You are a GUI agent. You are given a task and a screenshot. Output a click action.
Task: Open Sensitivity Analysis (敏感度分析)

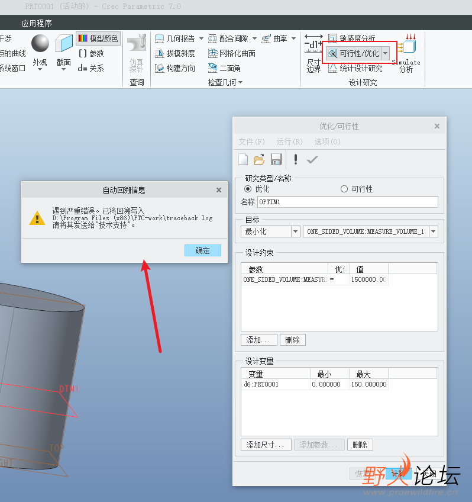(352, 38)
